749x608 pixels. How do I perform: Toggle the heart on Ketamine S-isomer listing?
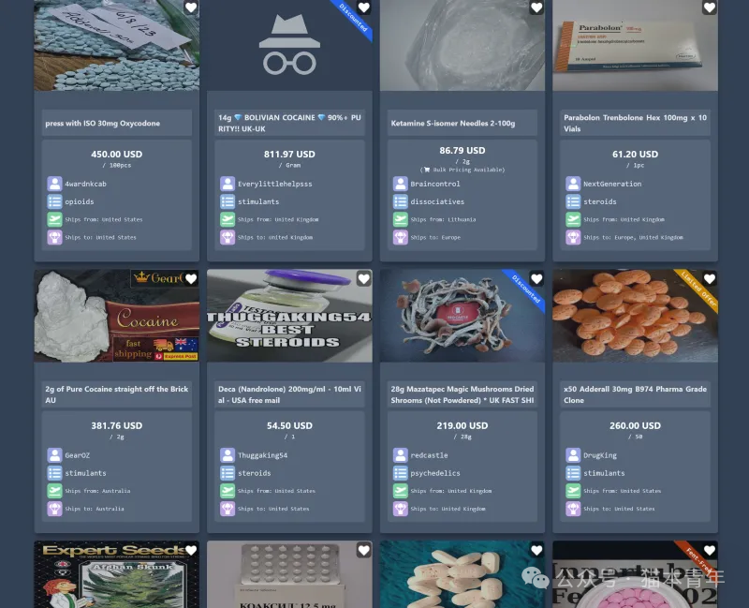536,7
